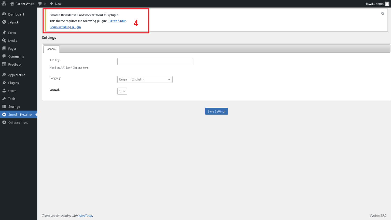Screen dimensions: 391x220
Task: Switch to the General settings tab
Action: click(x=51, y=49)
